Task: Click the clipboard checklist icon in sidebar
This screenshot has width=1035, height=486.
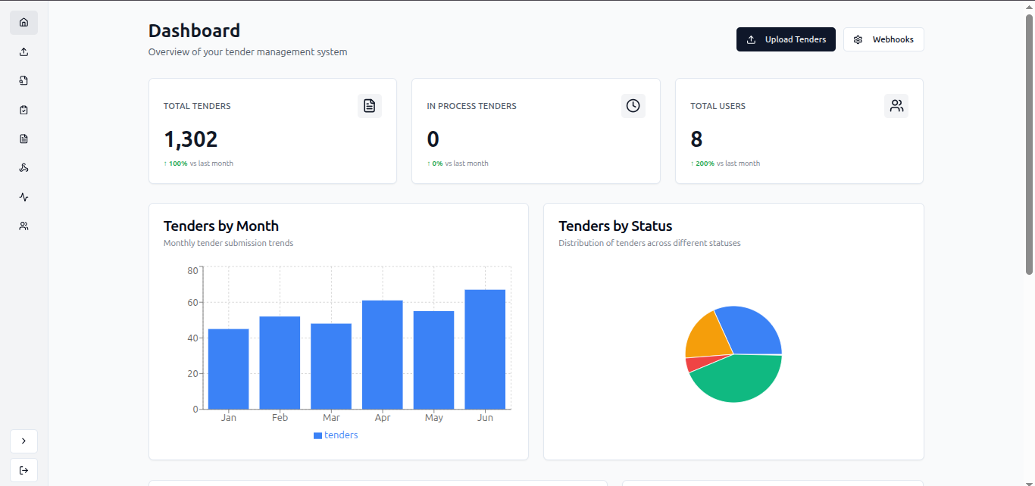Action: click(x=23, y=110)
